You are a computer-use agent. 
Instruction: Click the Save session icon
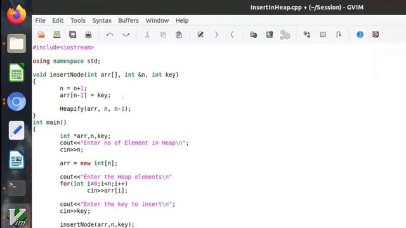270,34
